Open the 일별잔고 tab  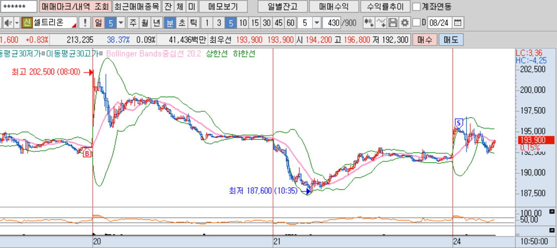tap(283, 7)
